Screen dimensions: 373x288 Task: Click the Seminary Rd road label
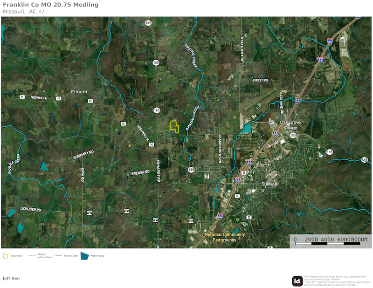pos(83,156)
